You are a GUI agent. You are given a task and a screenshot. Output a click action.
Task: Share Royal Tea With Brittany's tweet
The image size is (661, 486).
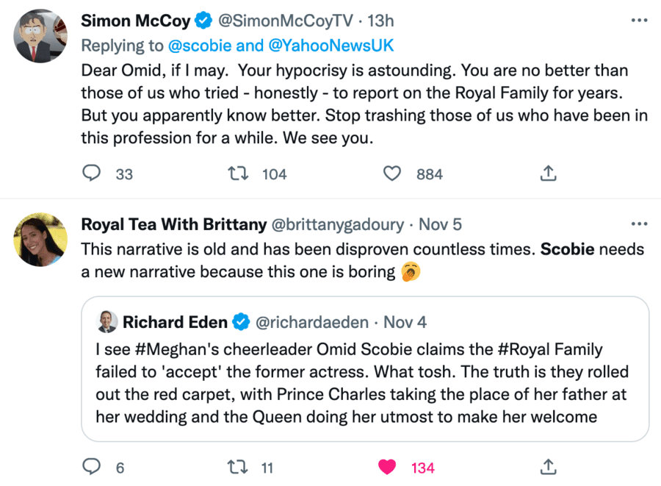tap(548, 467)
